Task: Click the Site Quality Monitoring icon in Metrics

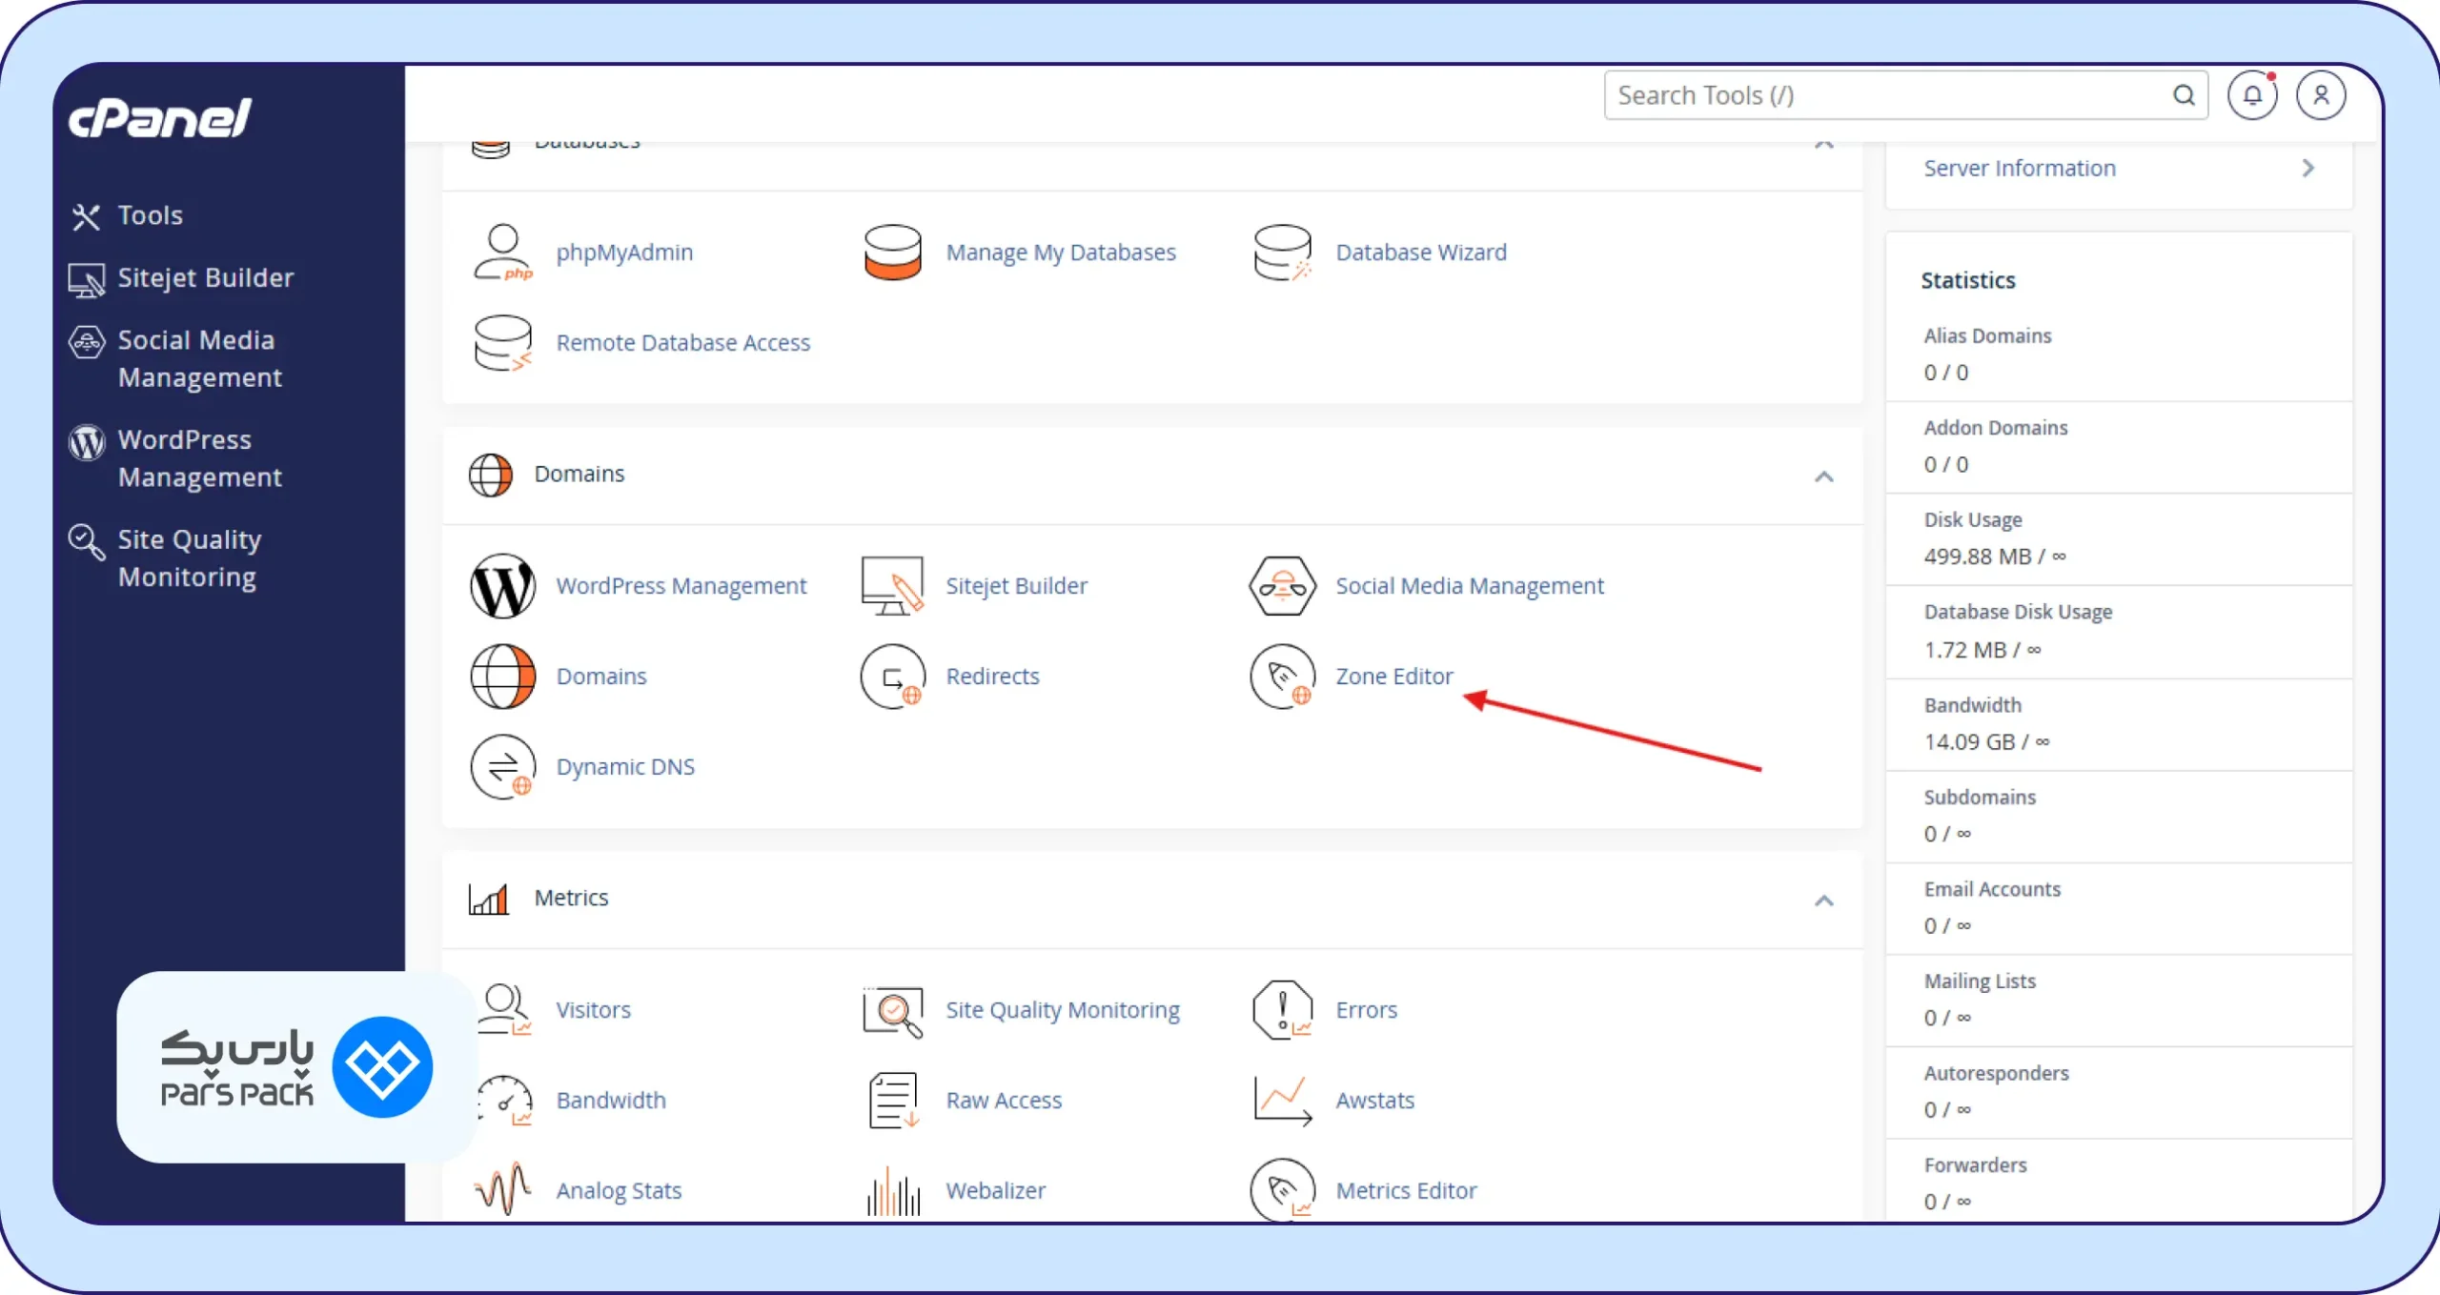Action: point(892,1010)
